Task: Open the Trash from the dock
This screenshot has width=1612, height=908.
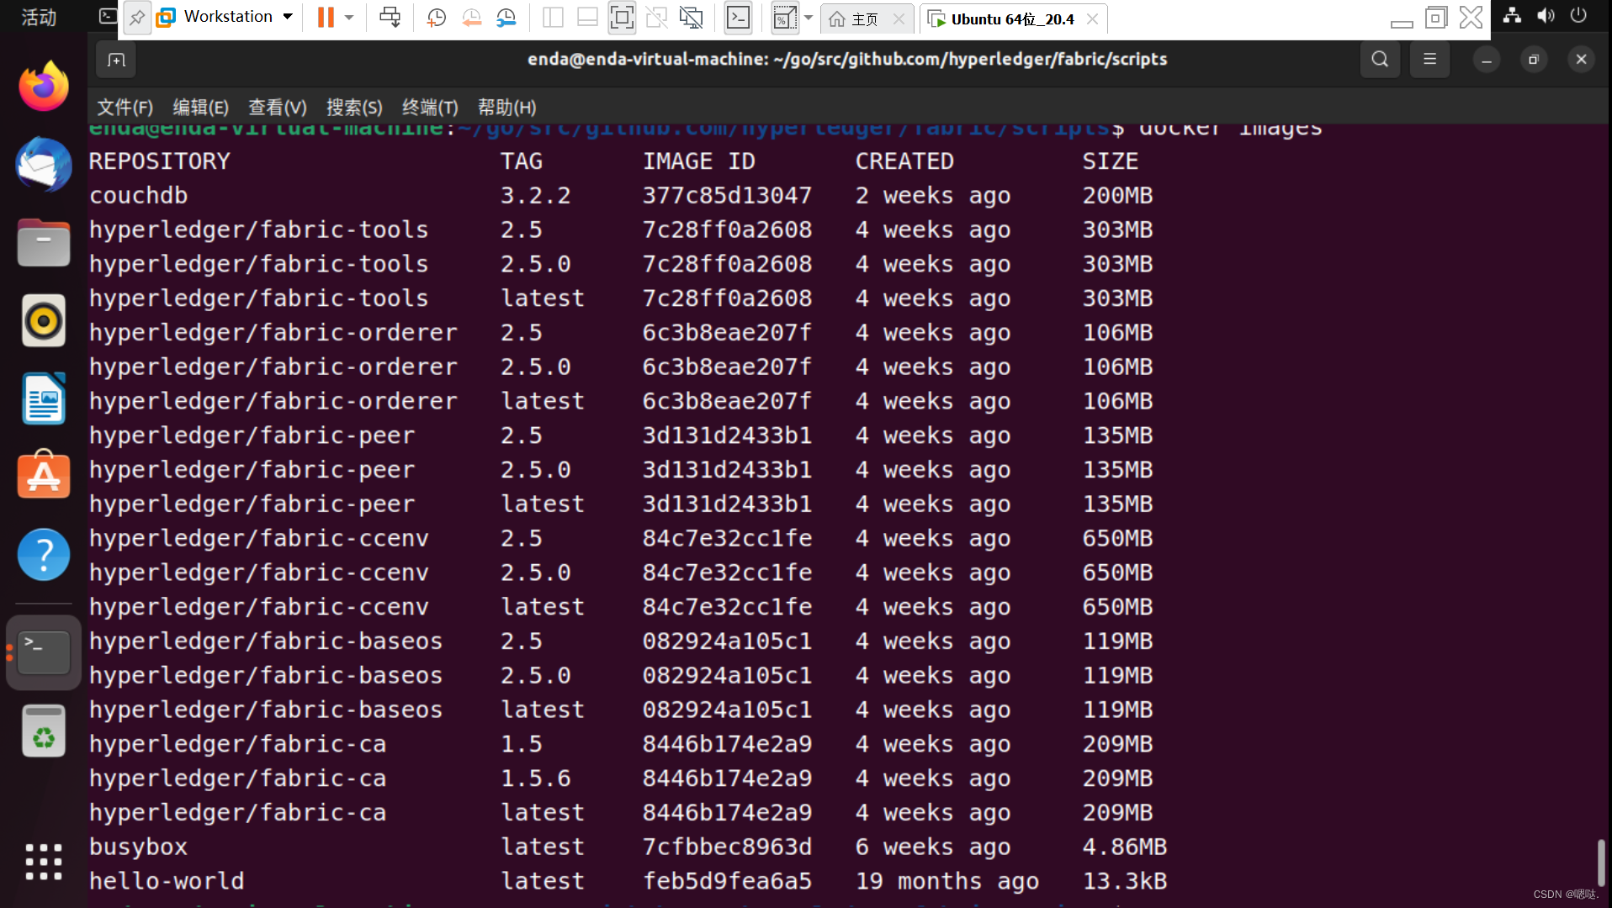Action: 44,731
